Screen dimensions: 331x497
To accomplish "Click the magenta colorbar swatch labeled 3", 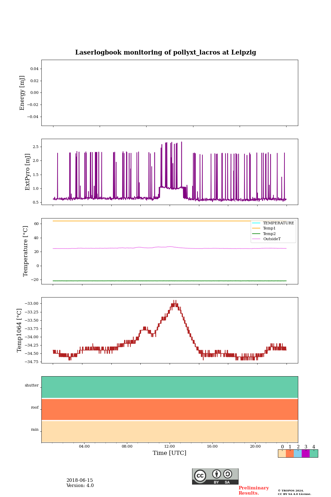I will click(305, 454).
